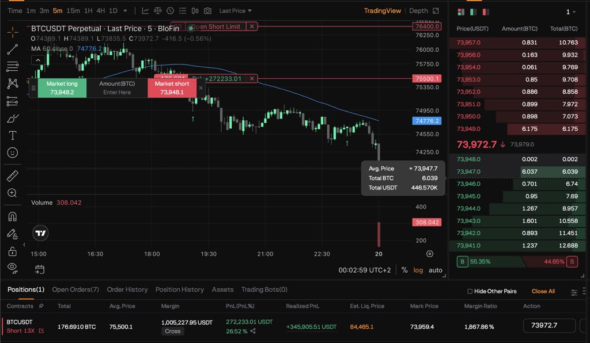The width and height of the screenshot is (590, 343).
Task: Click the Market short button
Action: coord(172,88)
